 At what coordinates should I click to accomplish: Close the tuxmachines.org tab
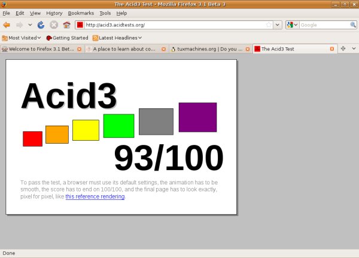[x=248, y=49]
